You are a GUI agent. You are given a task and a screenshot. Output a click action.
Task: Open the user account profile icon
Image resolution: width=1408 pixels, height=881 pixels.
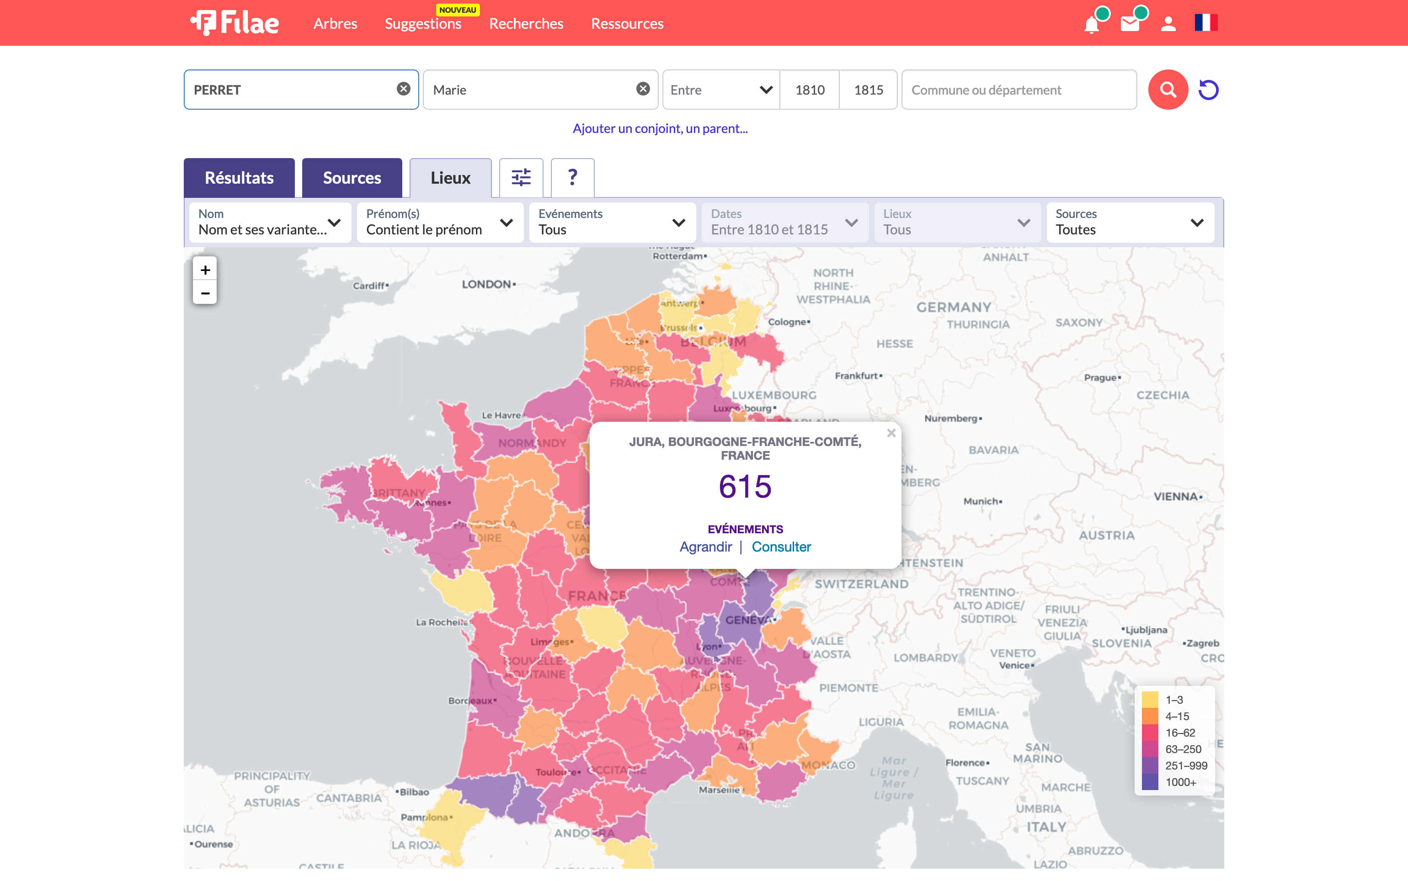click(x=1168, y=24)
